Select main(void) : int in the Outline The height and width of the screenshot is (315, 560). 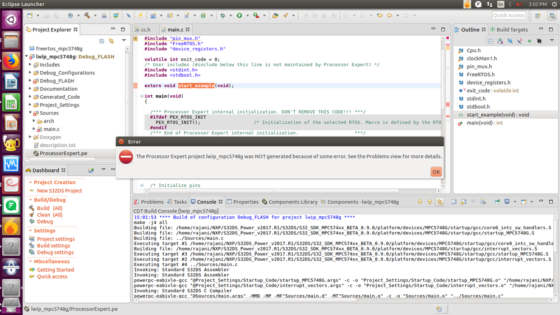click(x=484, y=123)
